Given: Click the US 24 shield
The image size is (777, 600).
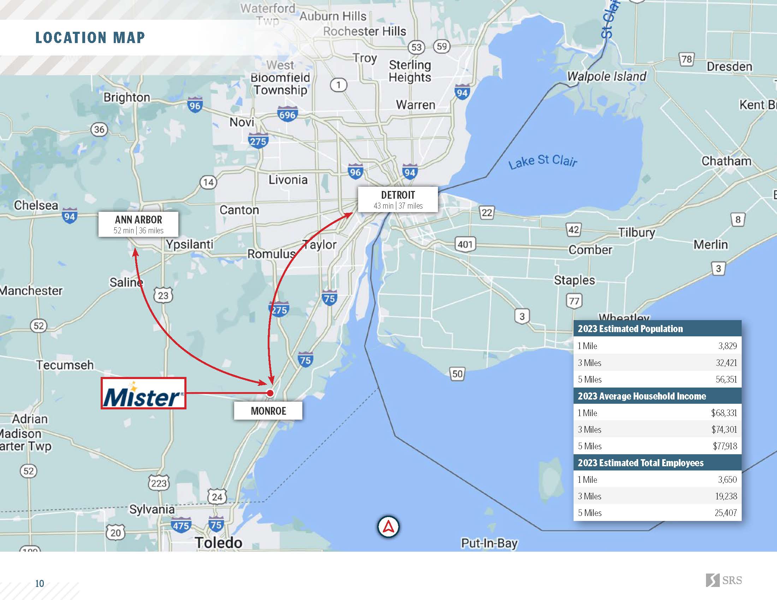Looking at the screenshot, I should (217, 497).
